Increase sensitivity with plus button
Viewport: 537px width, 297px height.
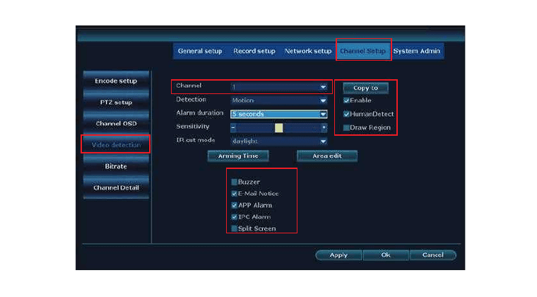click(324, 128)
